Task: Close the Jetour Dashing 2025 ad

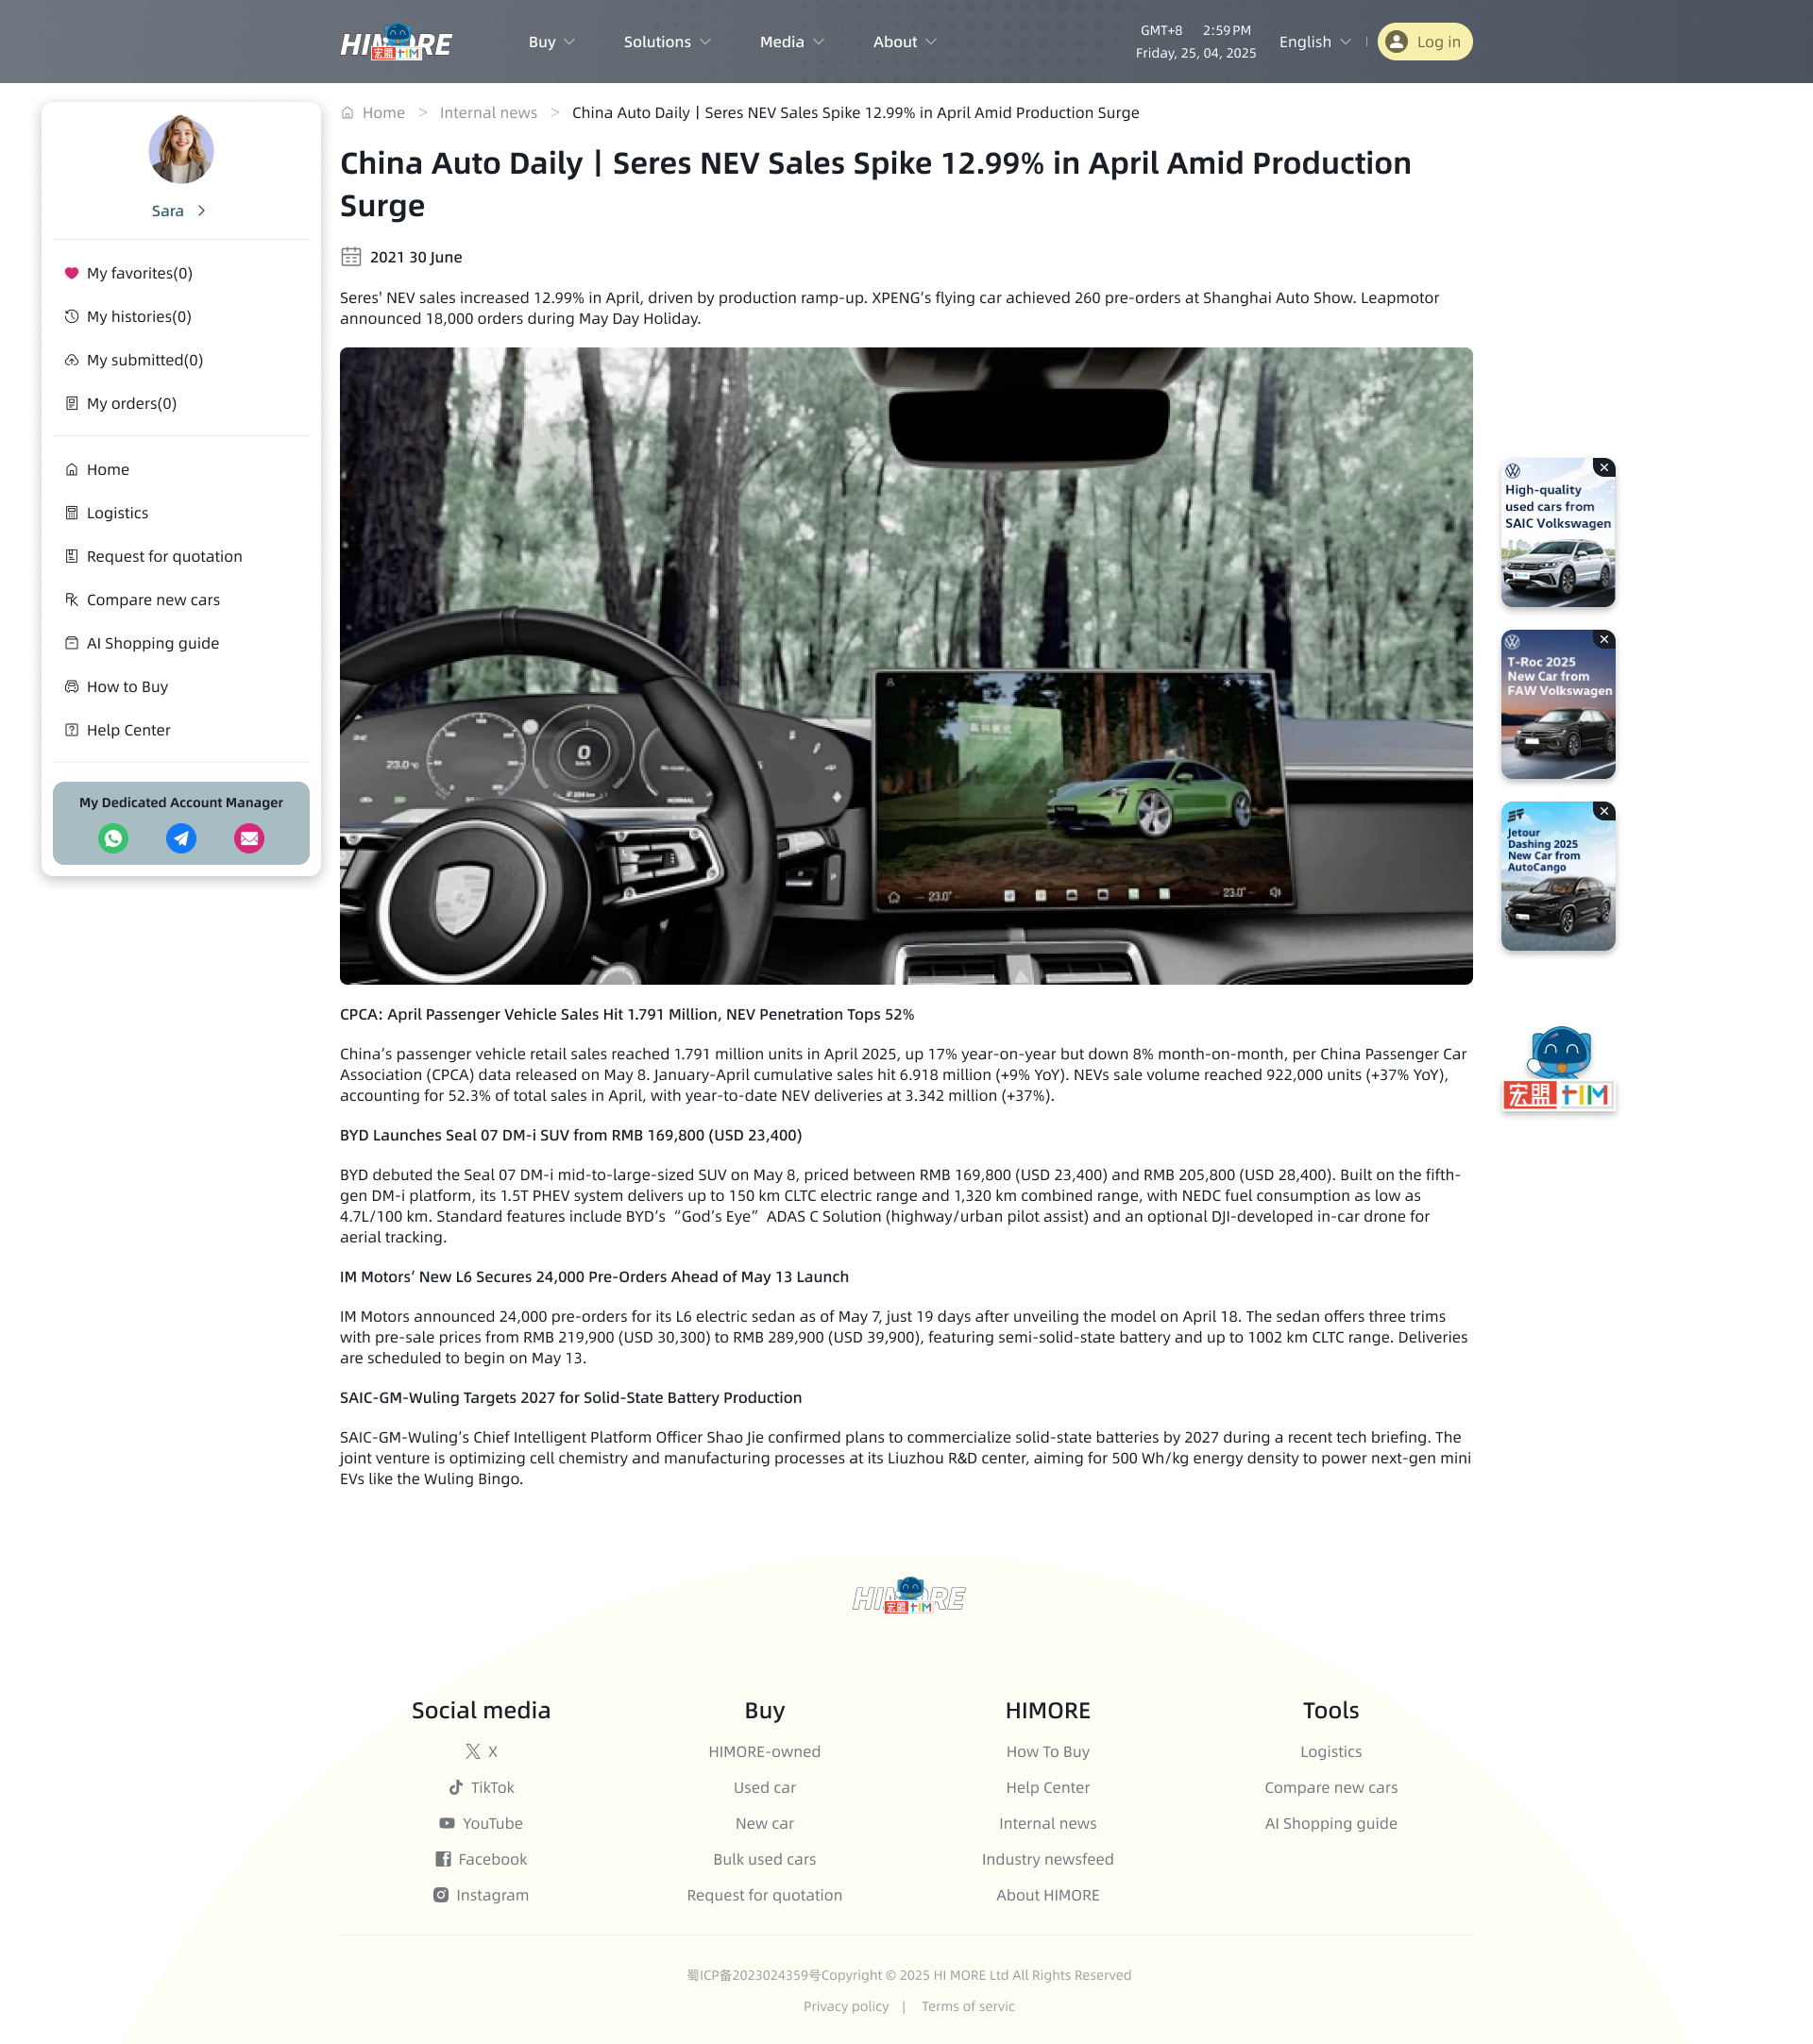Action: (1604, 811)
